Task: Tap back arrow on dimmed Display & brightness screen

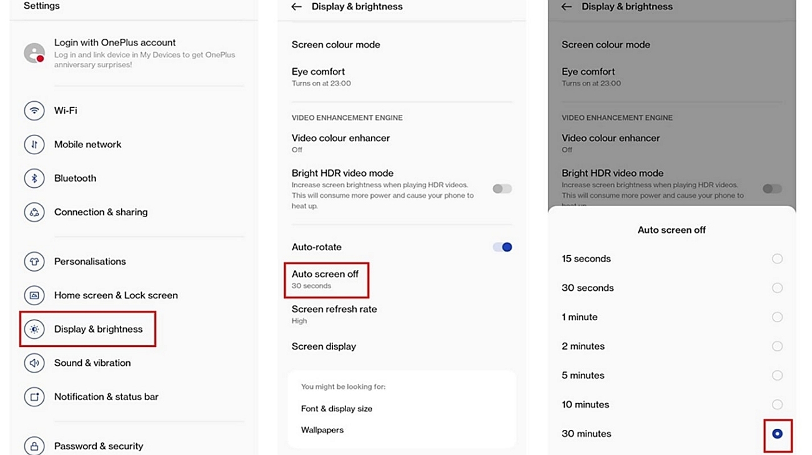Action: 567,7
